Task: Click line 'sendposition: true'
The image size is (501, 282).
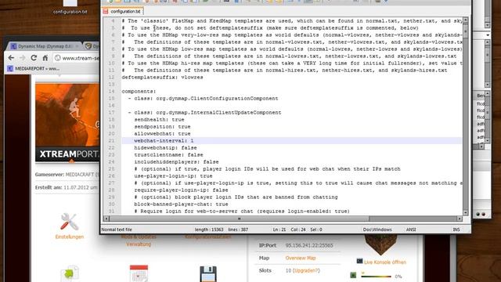Action: 162,127
